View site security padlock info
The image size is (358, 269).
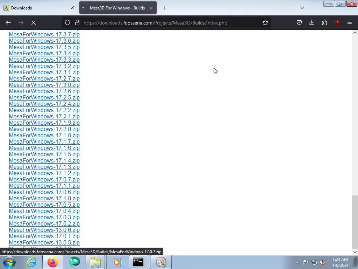[x=77, y=23]
